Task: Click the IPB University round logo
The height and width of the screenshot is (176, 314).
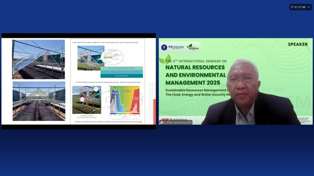Action: 164,47
